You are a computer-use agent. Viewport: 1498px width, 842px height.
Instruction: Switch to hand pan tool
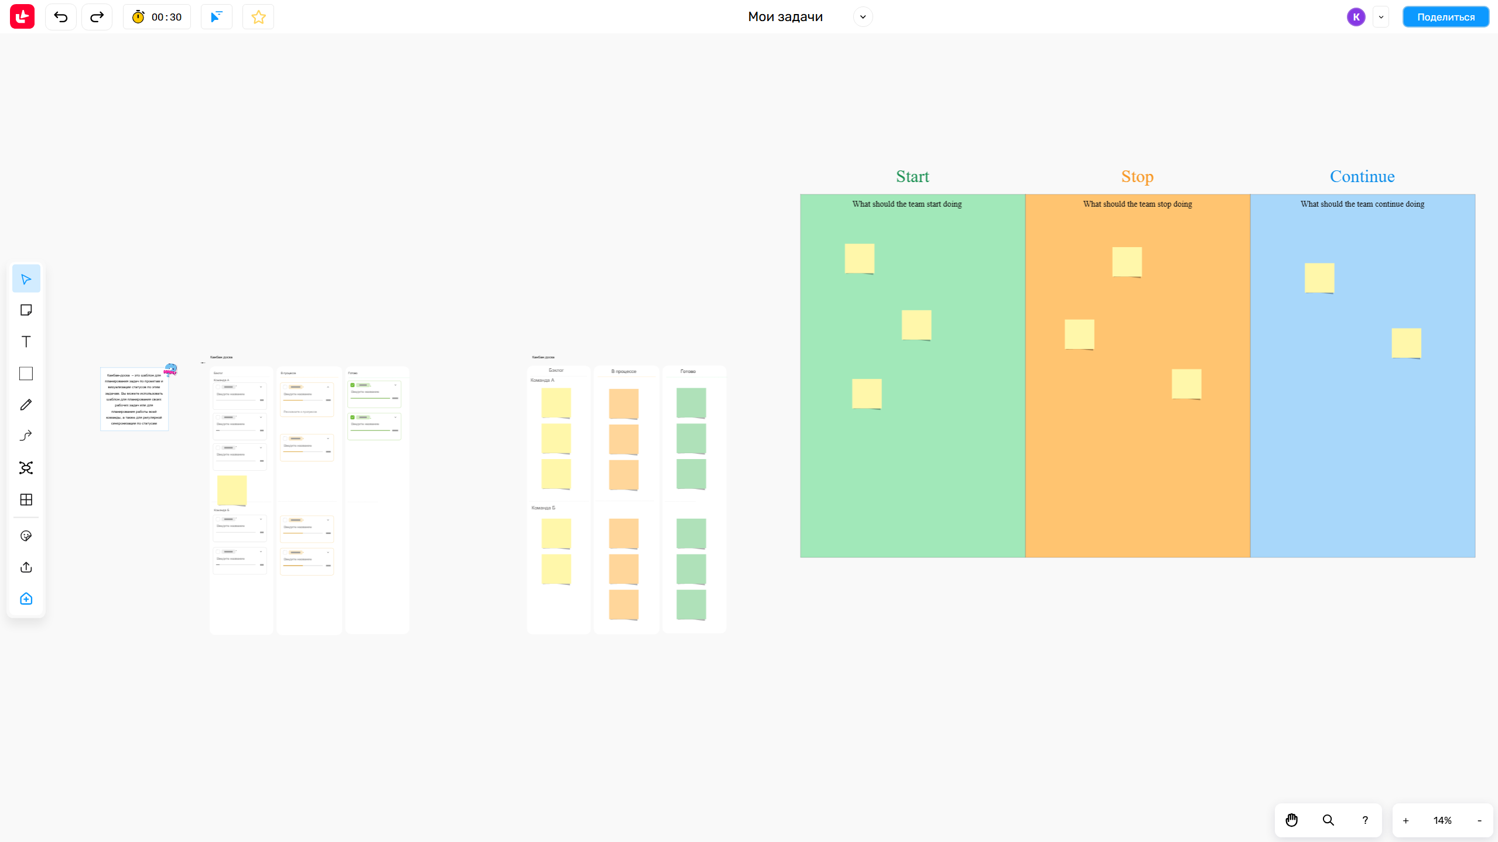[1291, 820]
